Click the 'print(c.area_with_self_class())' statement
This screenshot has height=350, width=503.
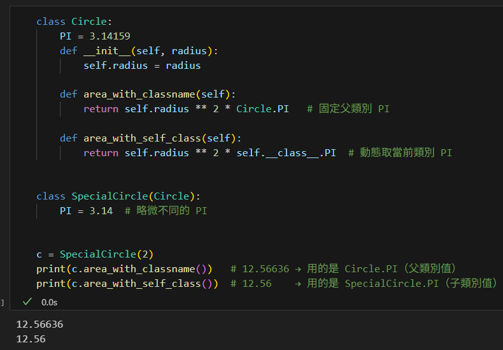tap(127, 284)
